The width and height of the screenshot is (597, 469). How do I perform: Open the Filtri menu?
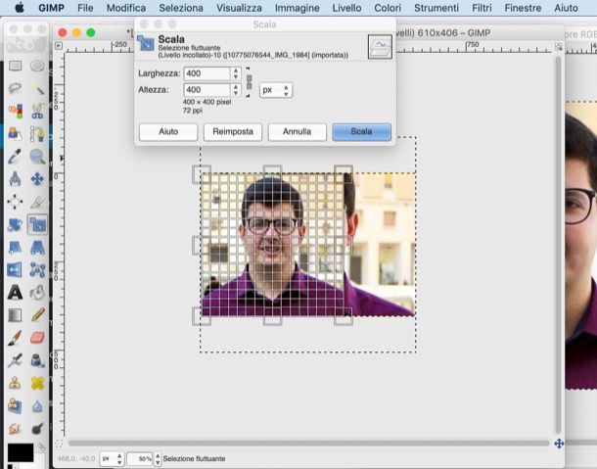pos(482,7)
